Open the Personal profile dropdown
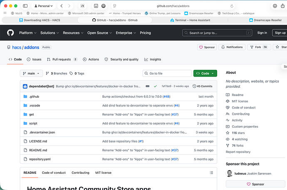Screen dimensions: 287x190 click(x=44, y=6)
